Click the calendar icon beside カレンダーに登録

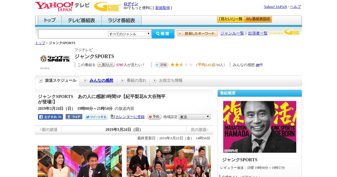(x=113, y=117)
